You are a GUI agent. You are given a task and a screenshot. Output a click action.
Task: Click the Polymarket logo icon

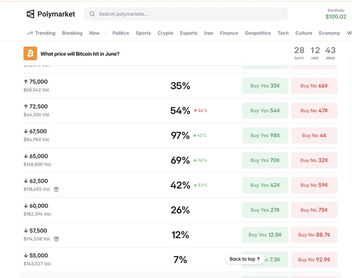[31, 14]
